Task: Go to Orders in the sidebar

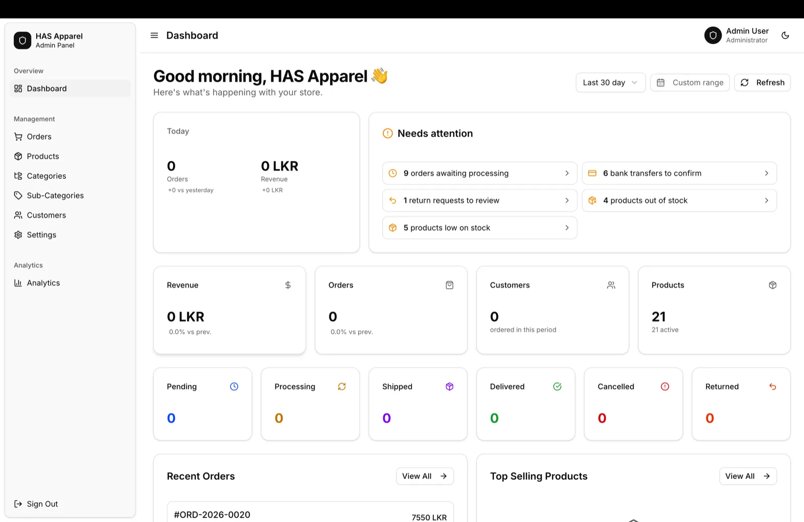Action: point(70,137)
